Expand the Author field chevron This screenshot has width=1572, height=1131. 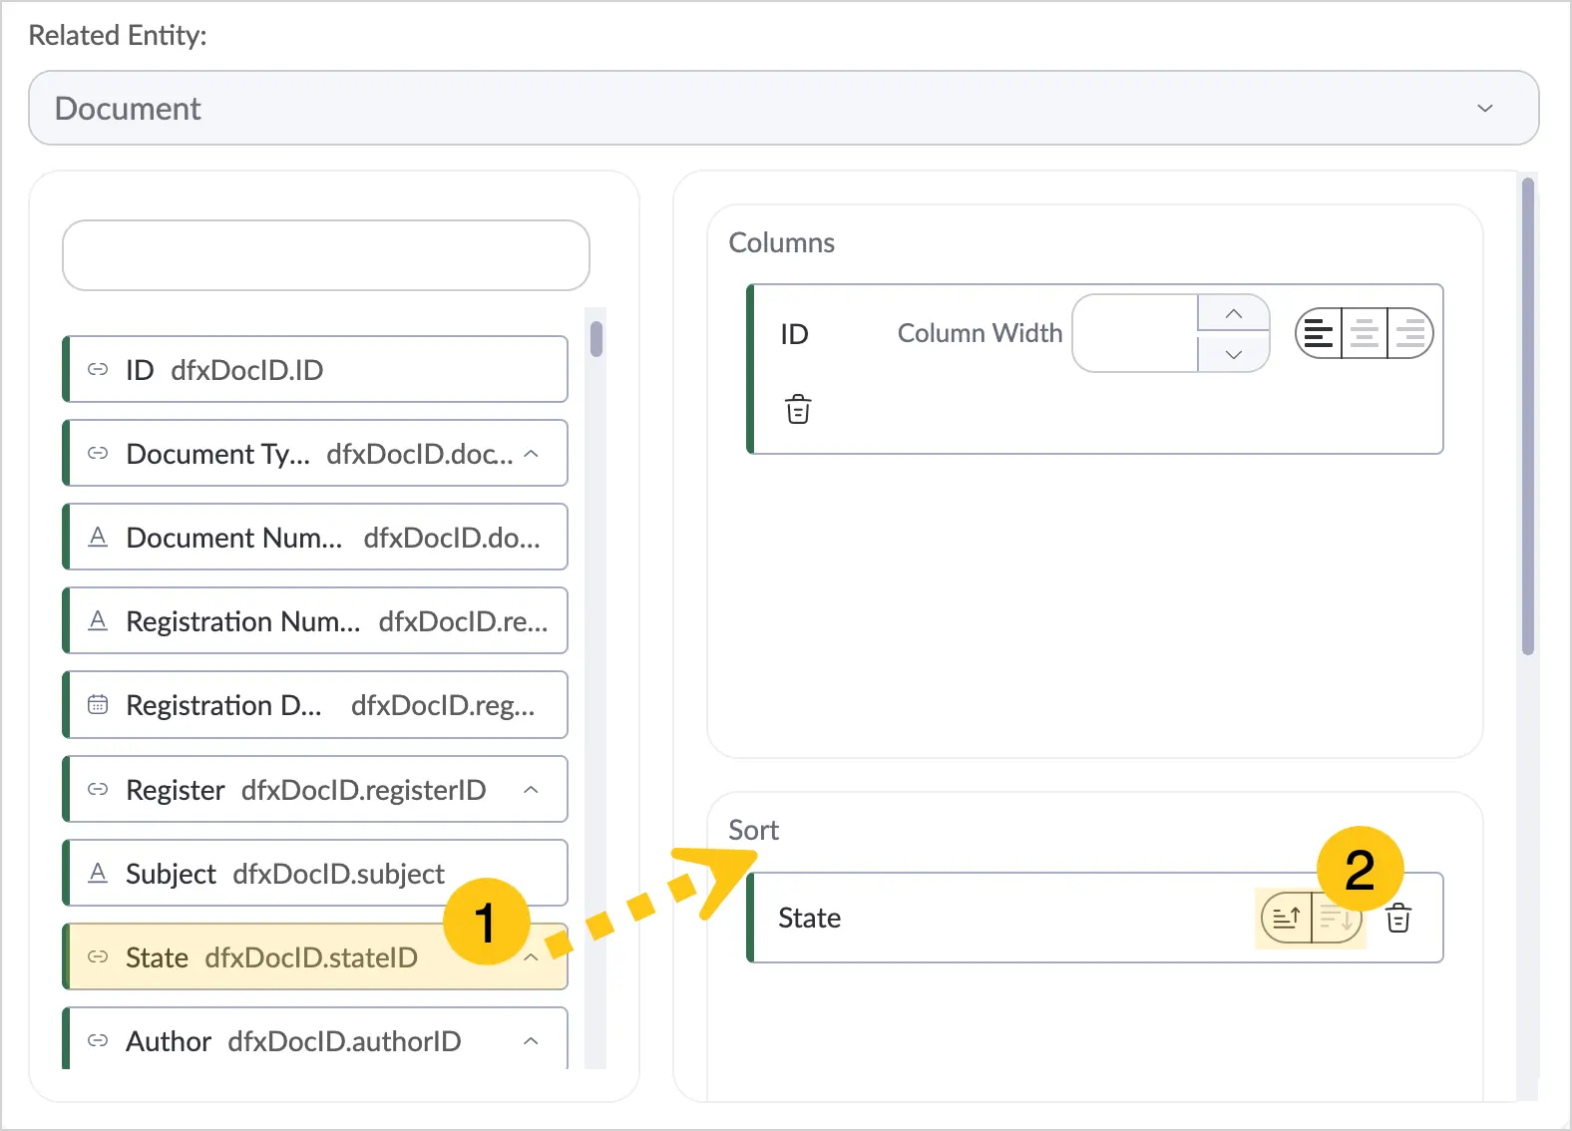532,1041
